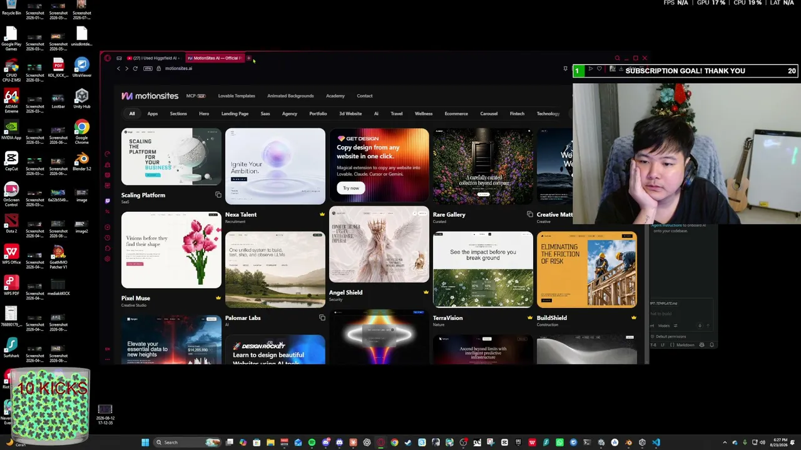This screenshot has width=801, height=450.
Task: Open the TerraVision template thumbnail
Action: (483, 269)
